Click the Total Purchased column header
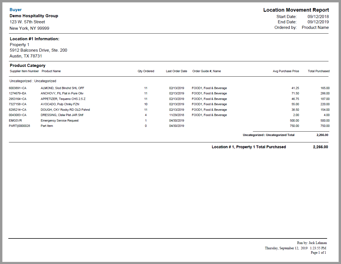341x264 pixels. [318, 71]
